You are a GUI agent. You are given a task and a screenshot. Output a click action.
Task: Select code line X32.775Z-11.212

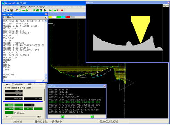pos(14,31)
